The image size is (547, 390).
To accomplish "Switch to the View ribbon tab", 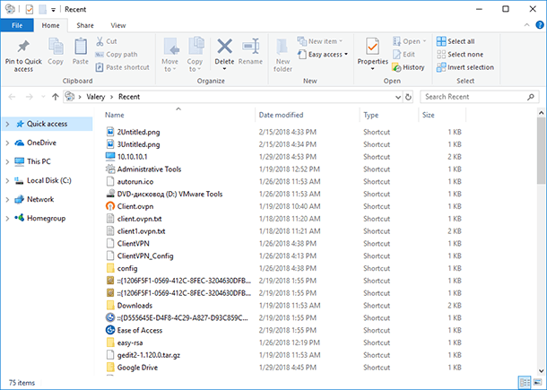I will [x=118, y=25].
